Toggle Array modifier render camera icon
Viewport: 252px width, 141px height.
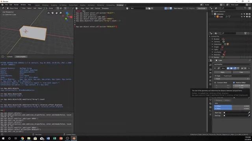point(228,68)
